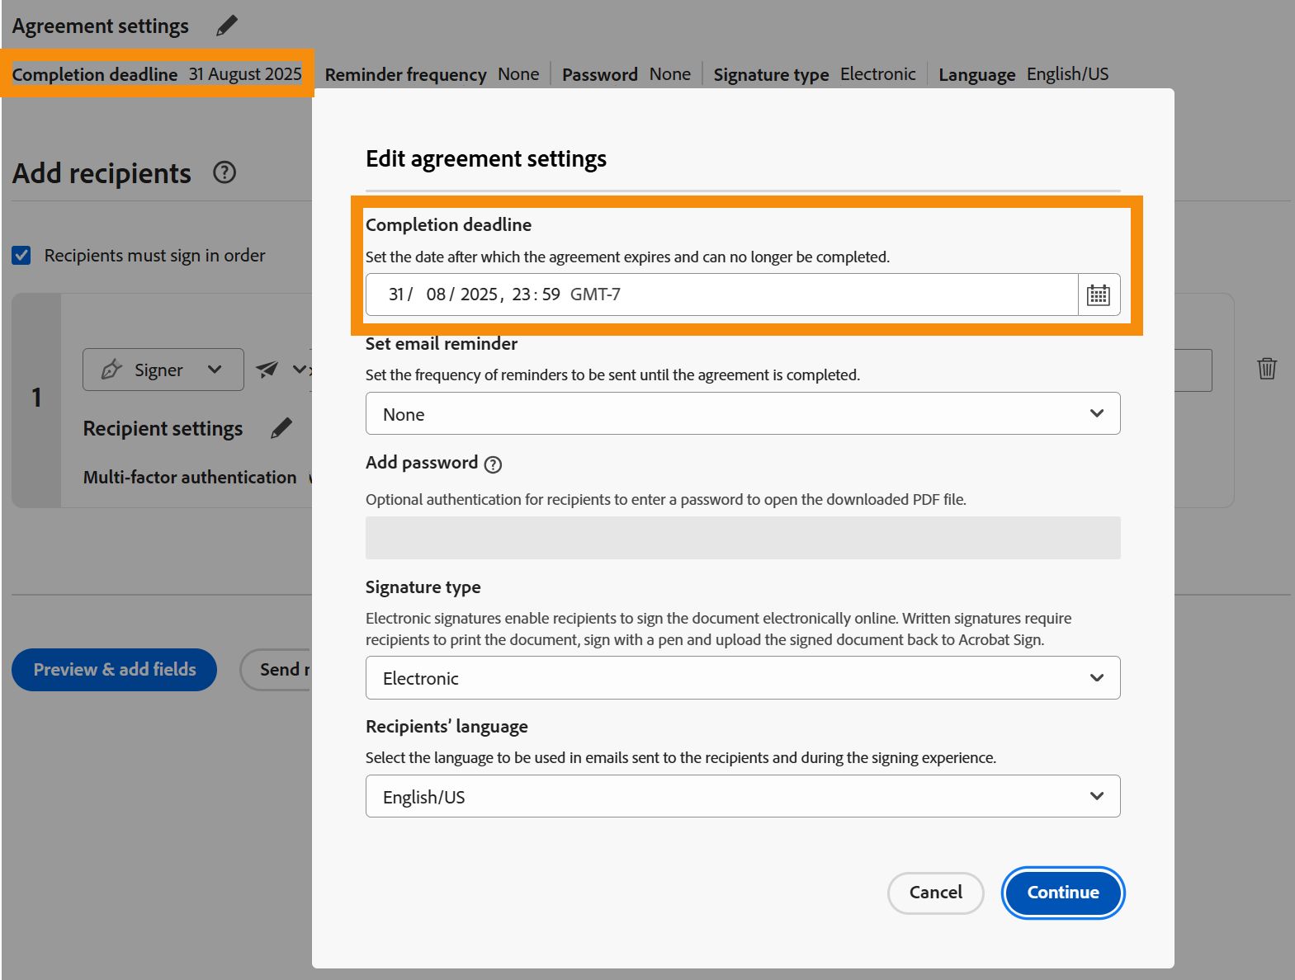Expand the Set email reminder dropdown
The height and width of the screenshot is (980, 1295).
[742, 413]
